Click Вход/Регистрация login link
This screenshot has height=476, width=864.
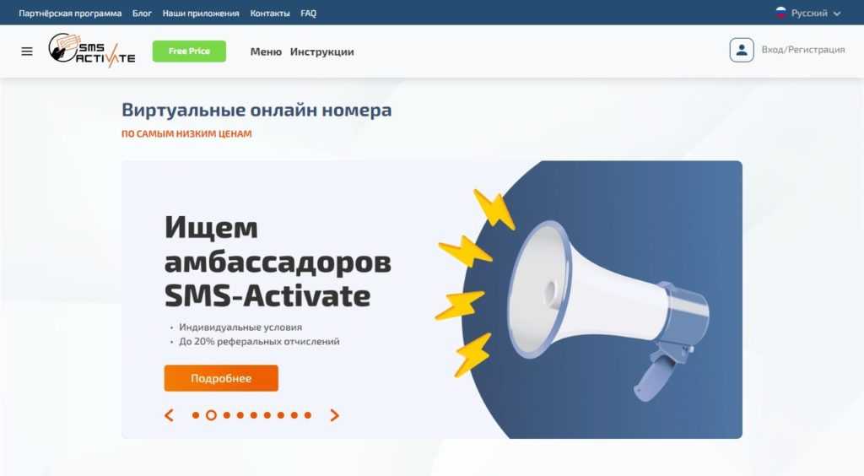[803, 50]
